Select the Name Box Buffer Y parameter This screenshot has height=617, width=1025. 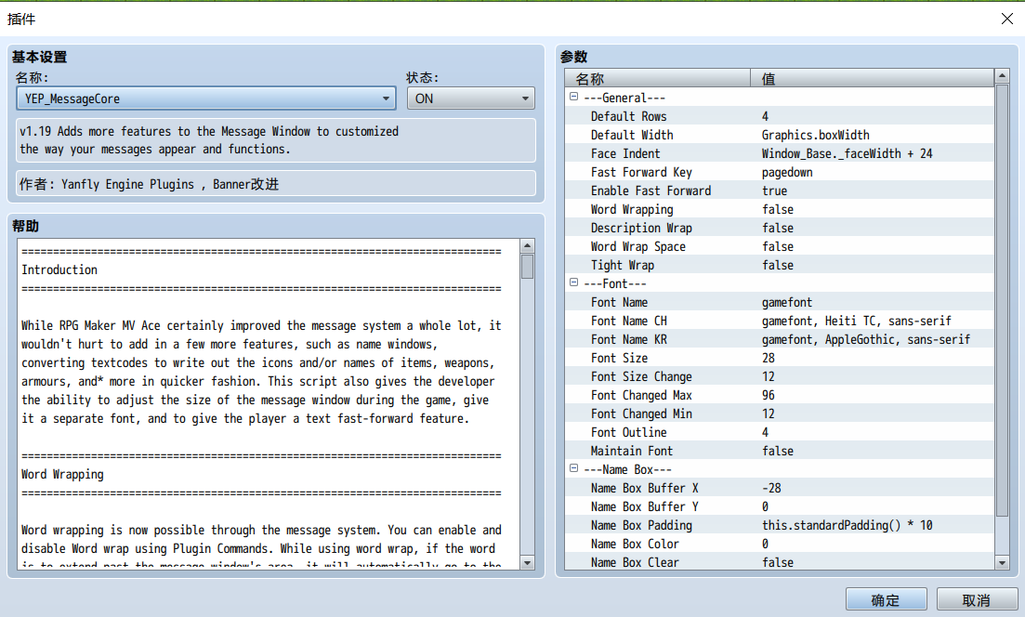[x=780, y=506]
